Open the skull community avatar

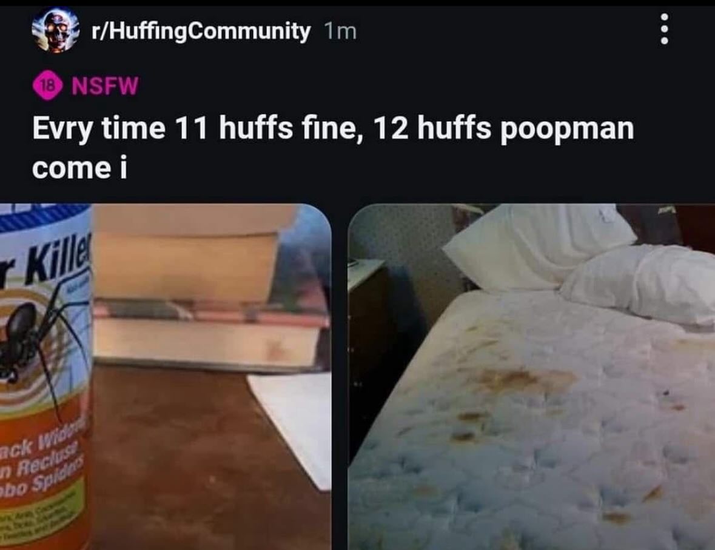click(x=55, y=31)
